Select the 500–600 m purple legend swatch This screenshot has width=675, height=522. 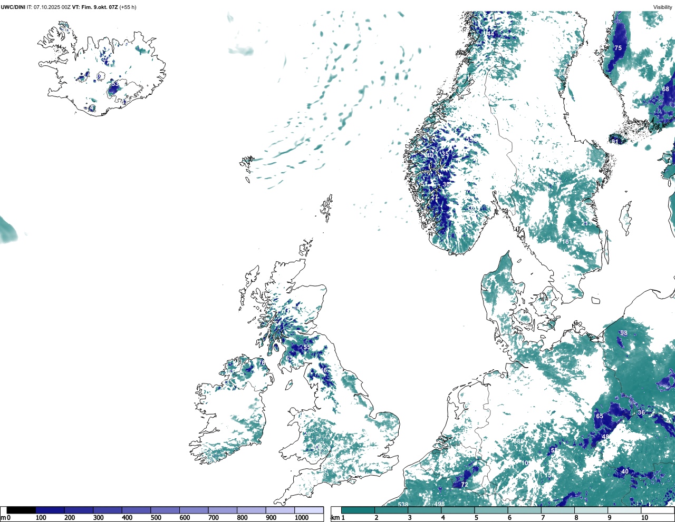click(165, 510)
